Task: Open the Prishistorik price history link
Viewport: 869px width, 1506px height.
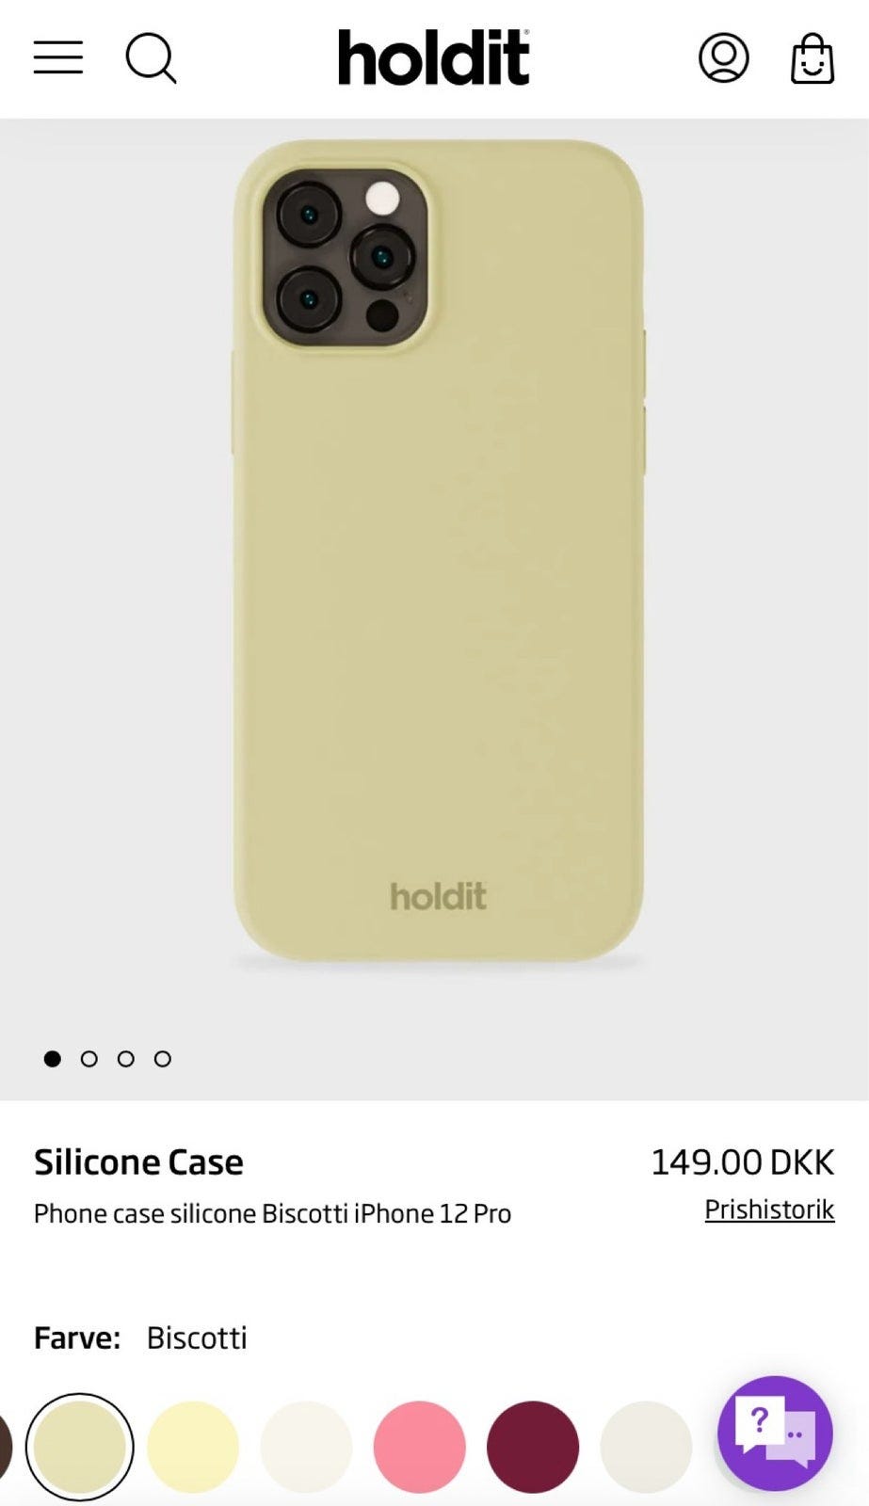Action: click(769, 1210)
